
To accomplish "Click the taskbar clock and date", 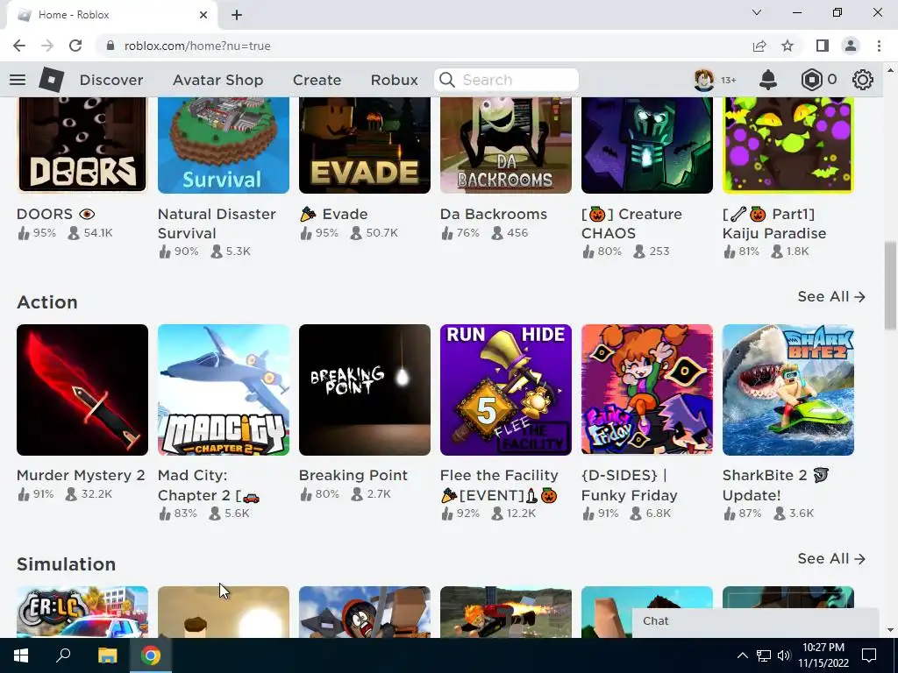I will pos(823,655).
